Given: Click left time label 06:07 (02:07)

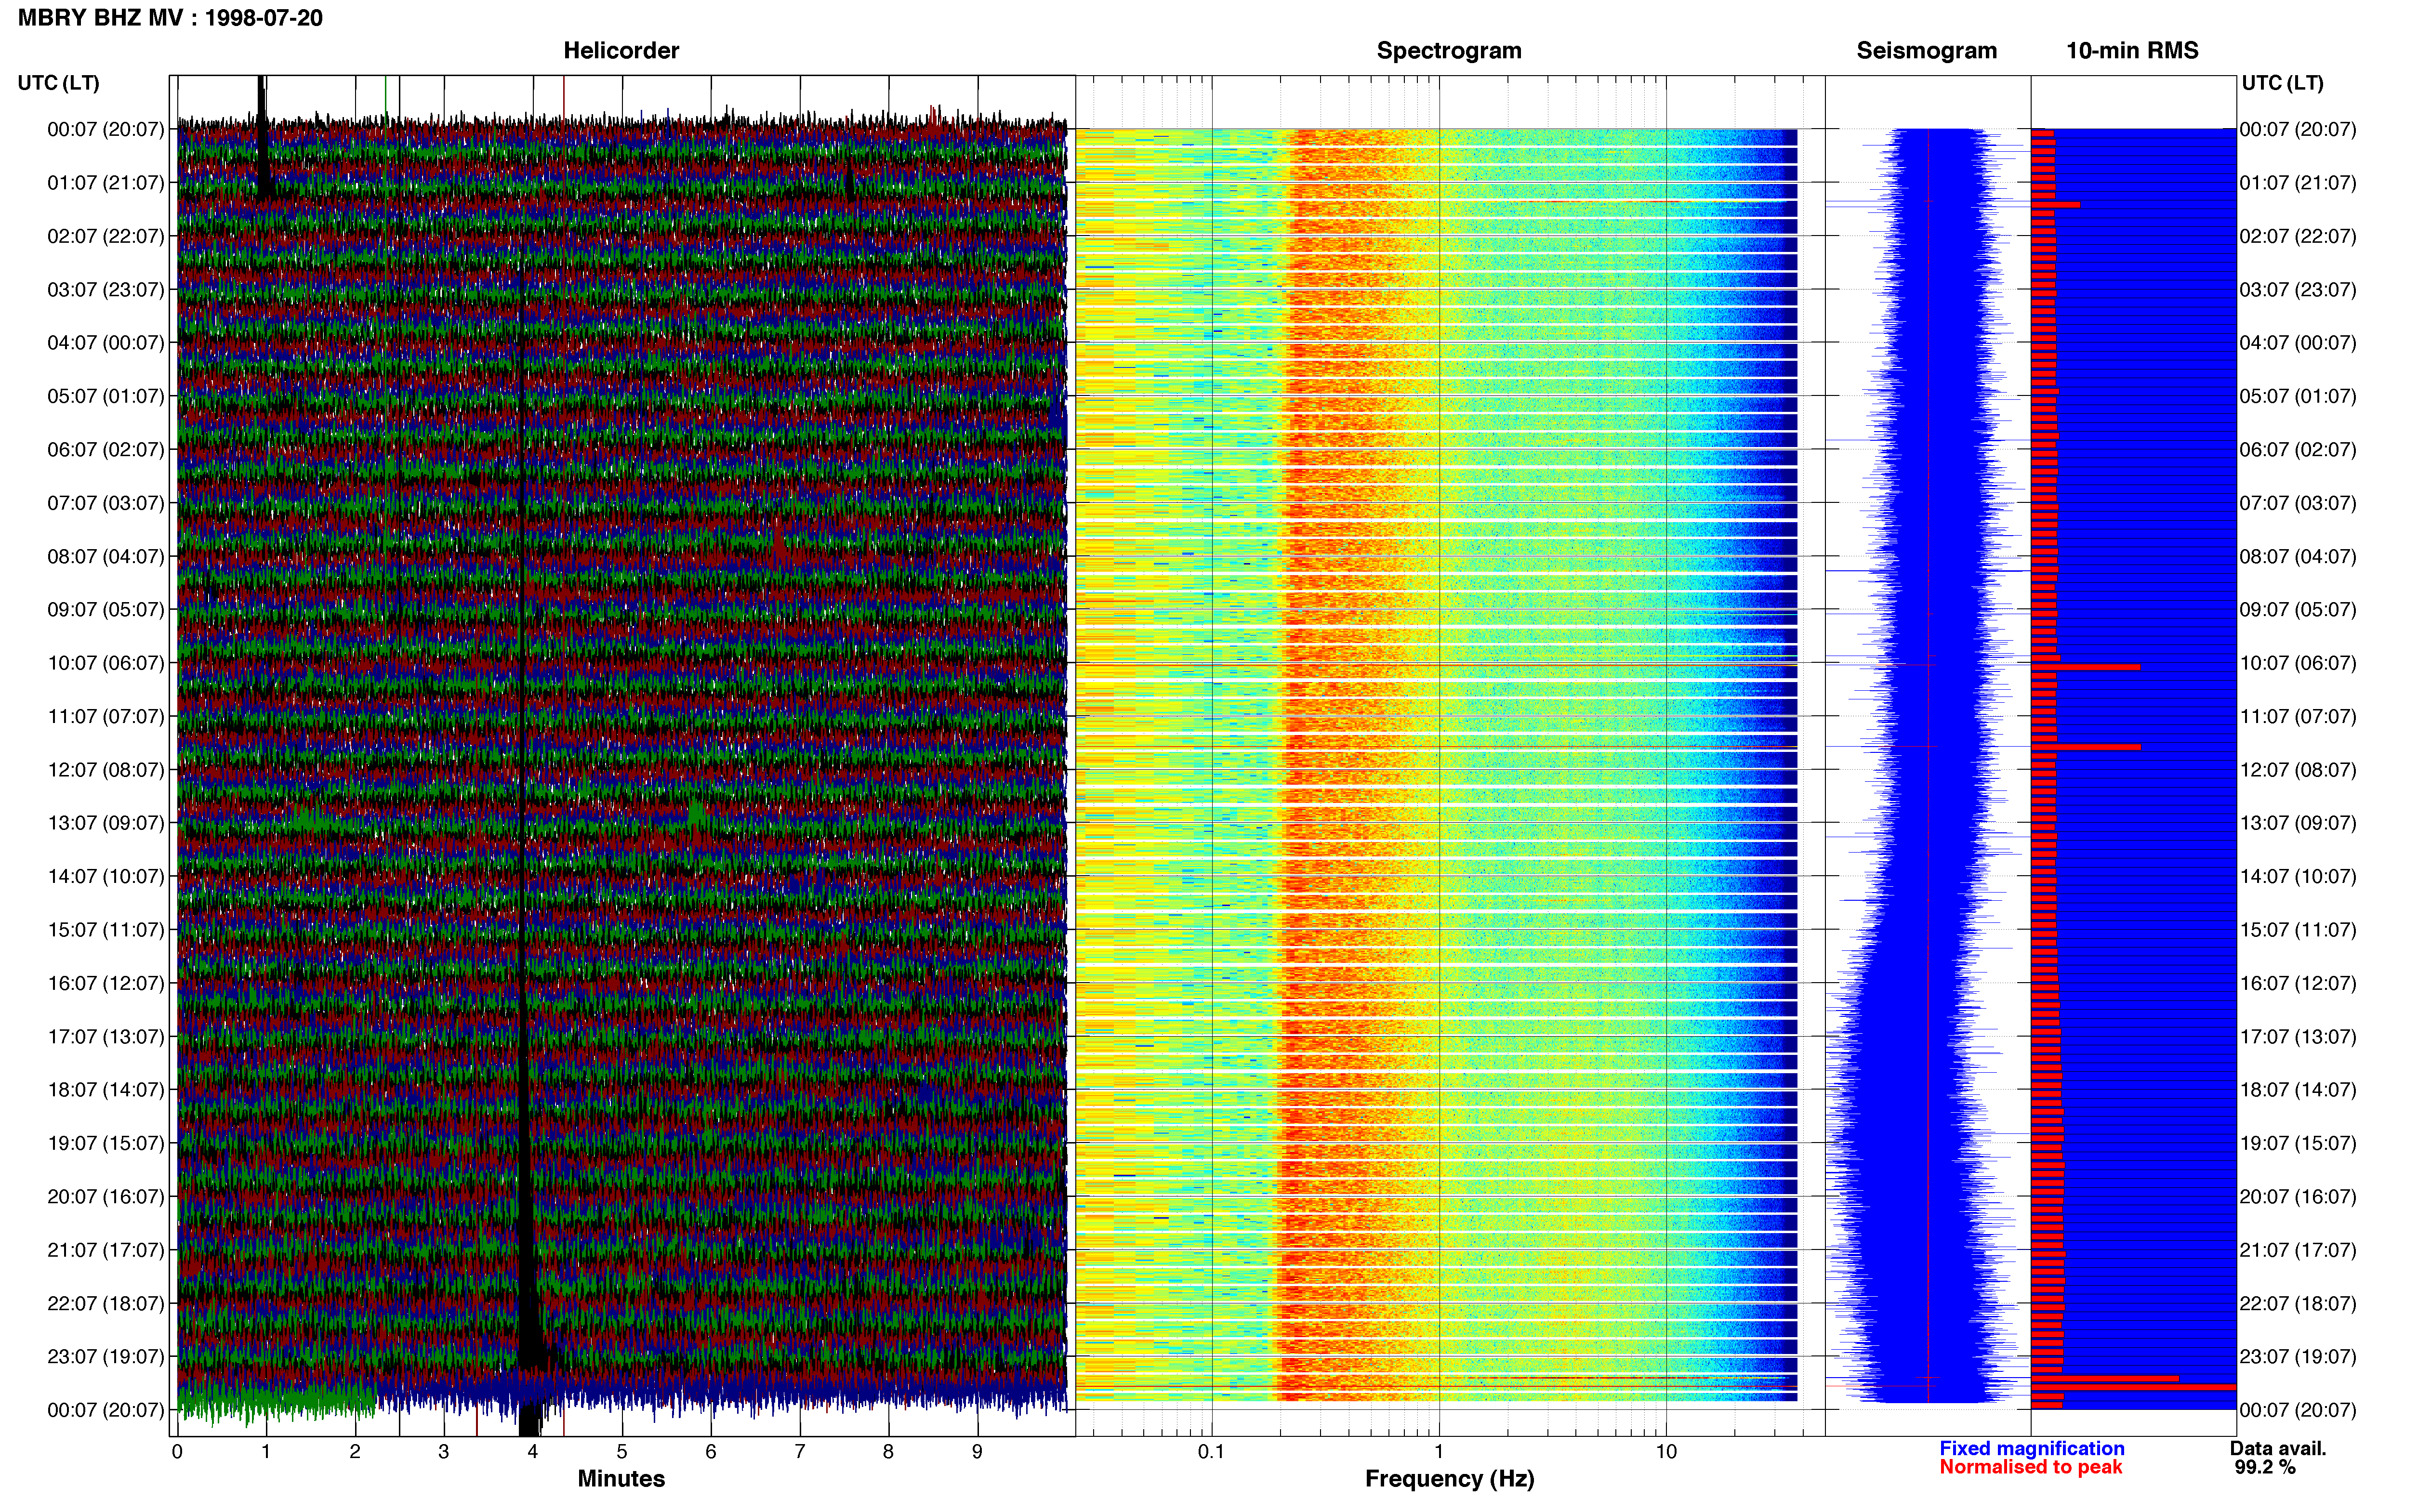Looking at the screenshot, I should [x=105, y=450].
